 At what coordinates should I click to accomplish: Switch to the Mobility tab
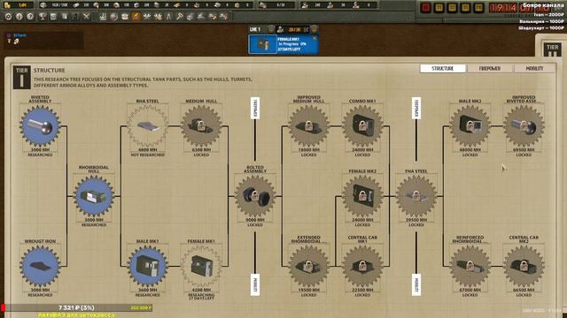(x=534, y=69)
